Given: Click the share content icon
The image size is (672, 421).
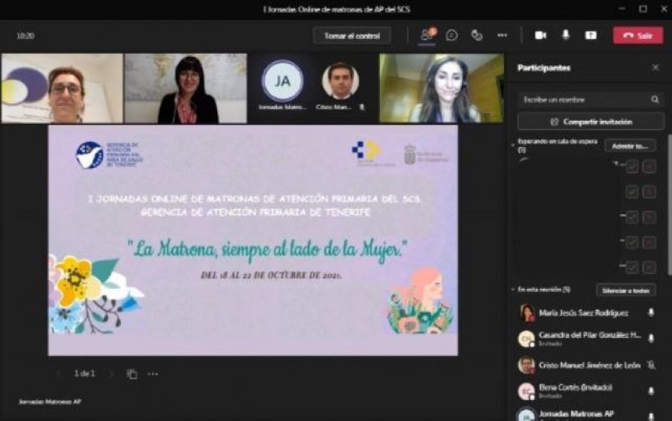Looking at the screenshot, I should point(591,35).
